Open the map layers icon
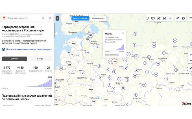The image size is (192, 119). tap(170, 18)
